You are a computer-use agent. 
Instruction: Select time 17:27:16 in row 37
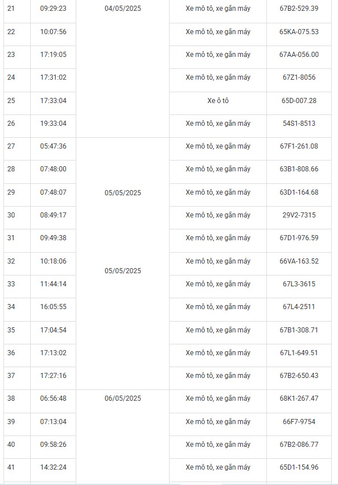(x=53, y=376)
